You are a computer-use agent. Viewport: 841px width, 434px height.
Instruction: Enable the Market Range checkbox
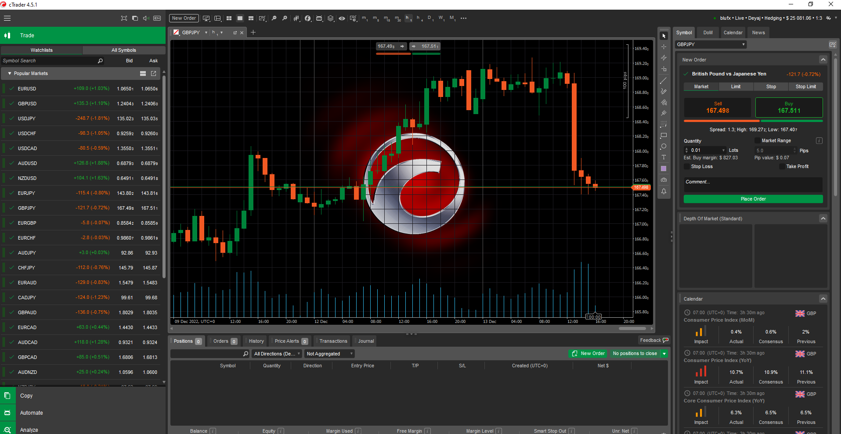click(x=757, y=140)
